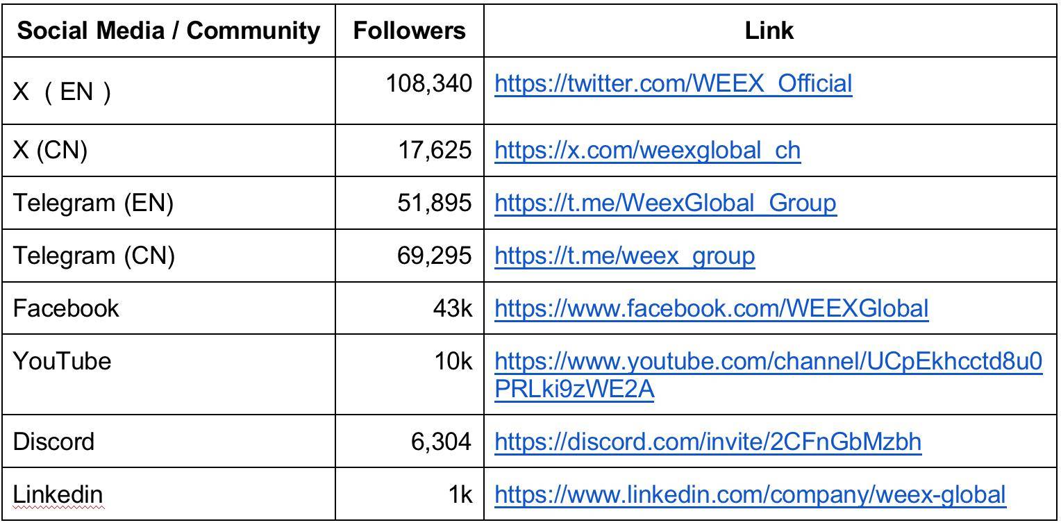Viewport: 1061px width, 525px height.
Task: Select the Followers header cell
Action: click(x=410, y=31)
